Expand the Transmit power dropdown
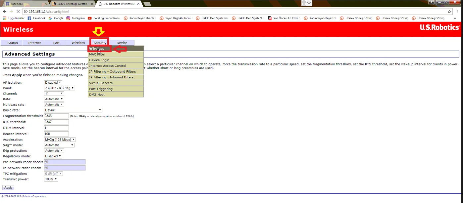463x203 pixels. pyautogui.click(x=51, y=179)
